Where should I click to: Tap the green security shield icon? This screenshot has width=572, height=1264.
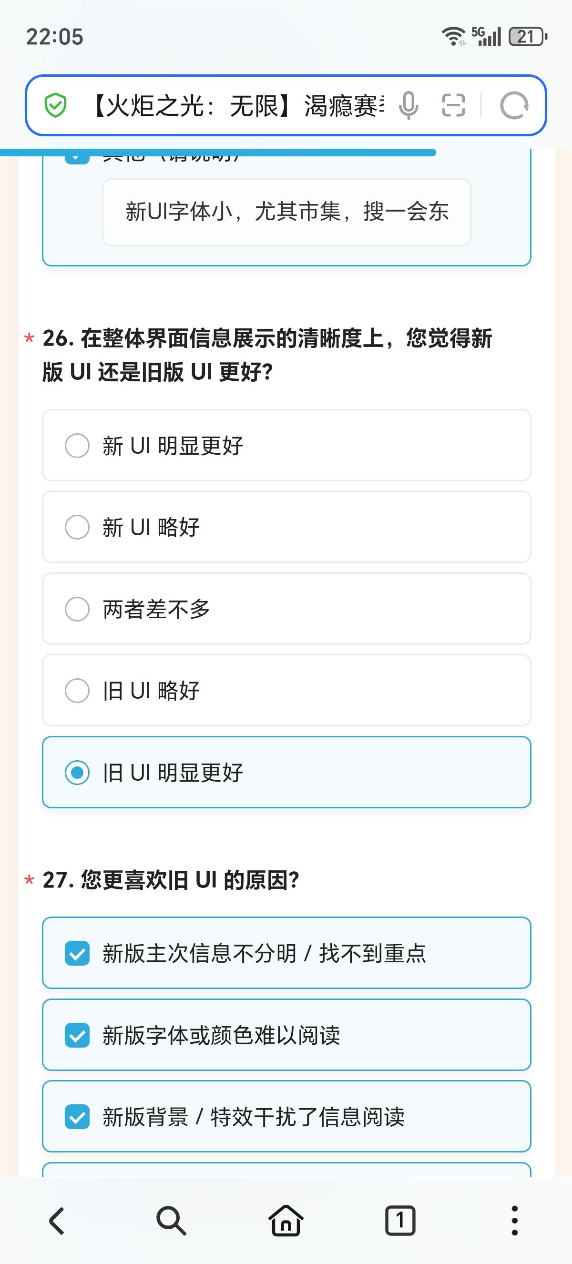(55, 105)
